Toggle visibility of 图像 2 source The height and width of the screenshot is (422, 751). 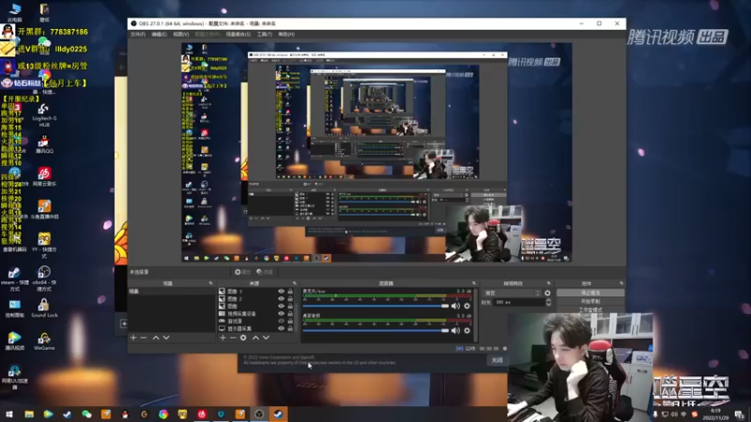pyautogui.click(x=281, y=298)
